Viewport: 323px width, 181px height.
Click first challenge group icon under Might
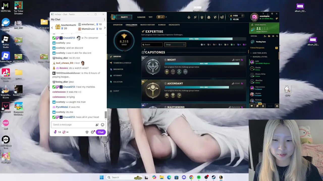167,72
